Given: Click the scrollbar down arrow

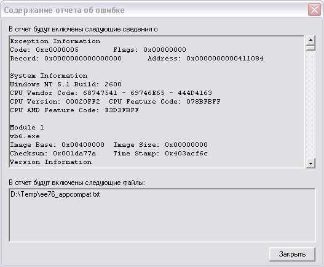Looking at the screenshot, I should [310, 163].
